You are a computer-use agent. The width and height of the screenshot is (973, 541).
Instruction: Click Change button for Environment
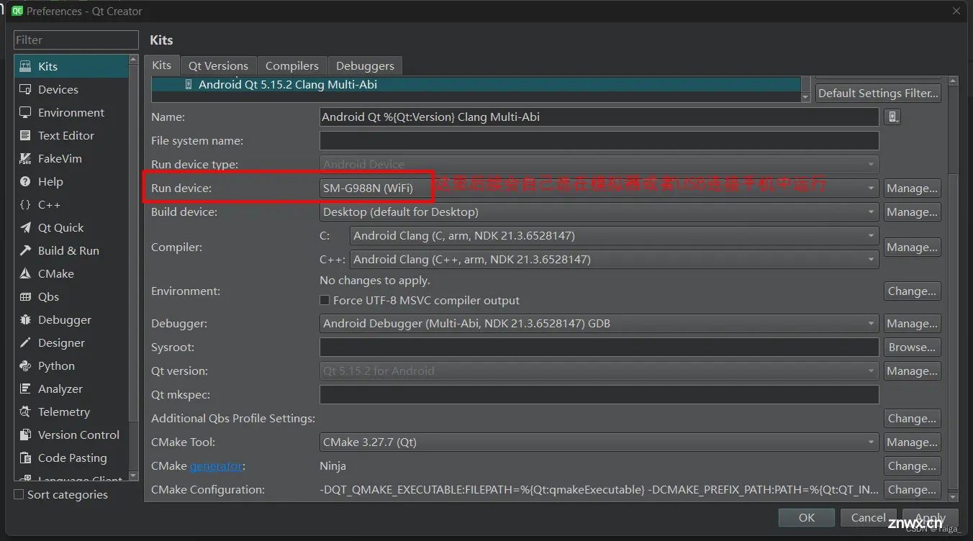coord(912,291)
